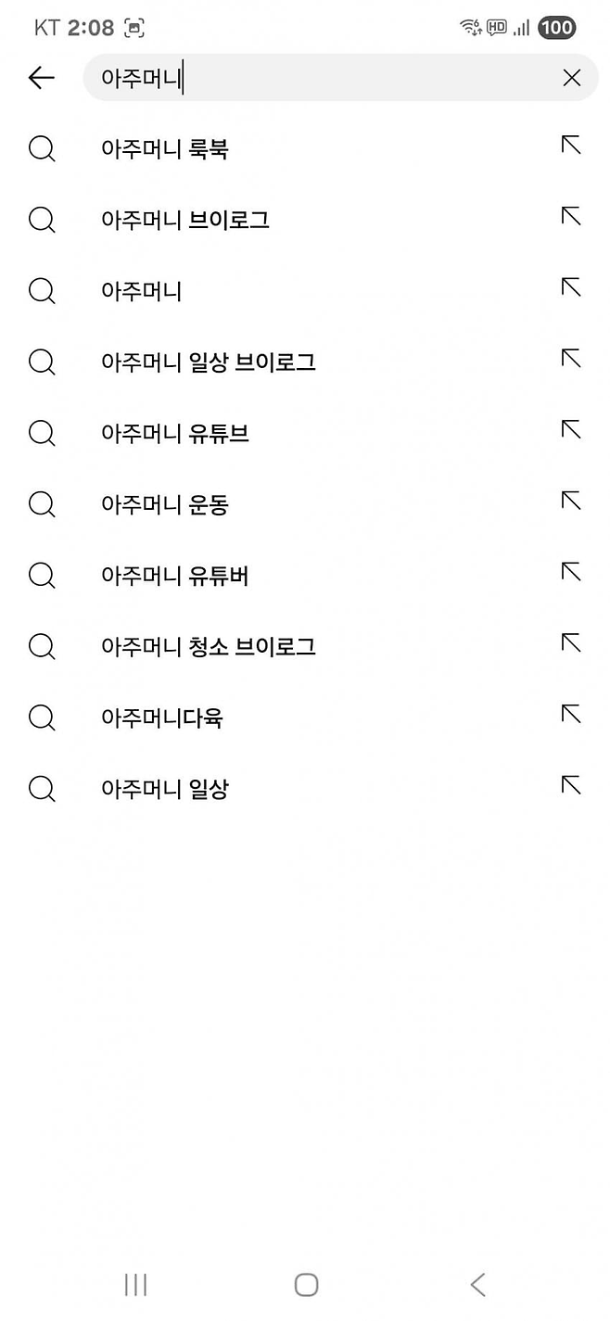Tap the back button in the navigation bar

coord(477,1285)
